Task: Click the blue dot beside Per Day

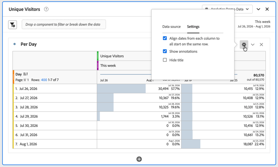Action: coord(14,44)
